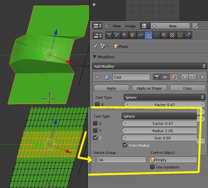Select the Modifiers wrench tab
Viewport: 208px width, 188px height.
[x=148, y=35]
